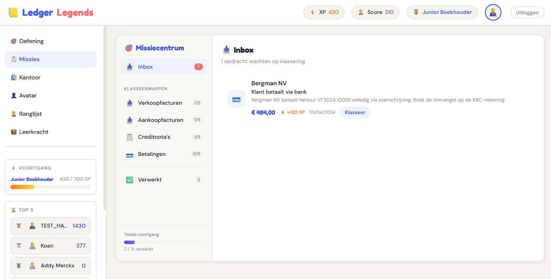Click the Junior Boekhouder badge in the header

[442, 12]
